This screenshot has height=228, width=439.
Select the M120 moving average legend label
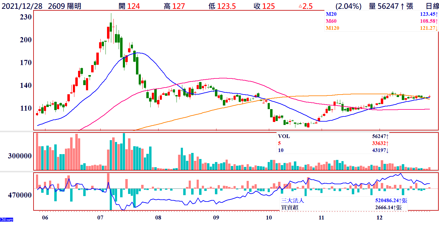[x=332, y=28]
